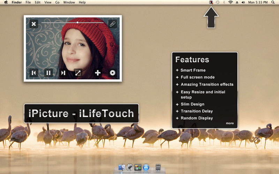
Task: Go to the previous photo
Action: coord(33,73)
